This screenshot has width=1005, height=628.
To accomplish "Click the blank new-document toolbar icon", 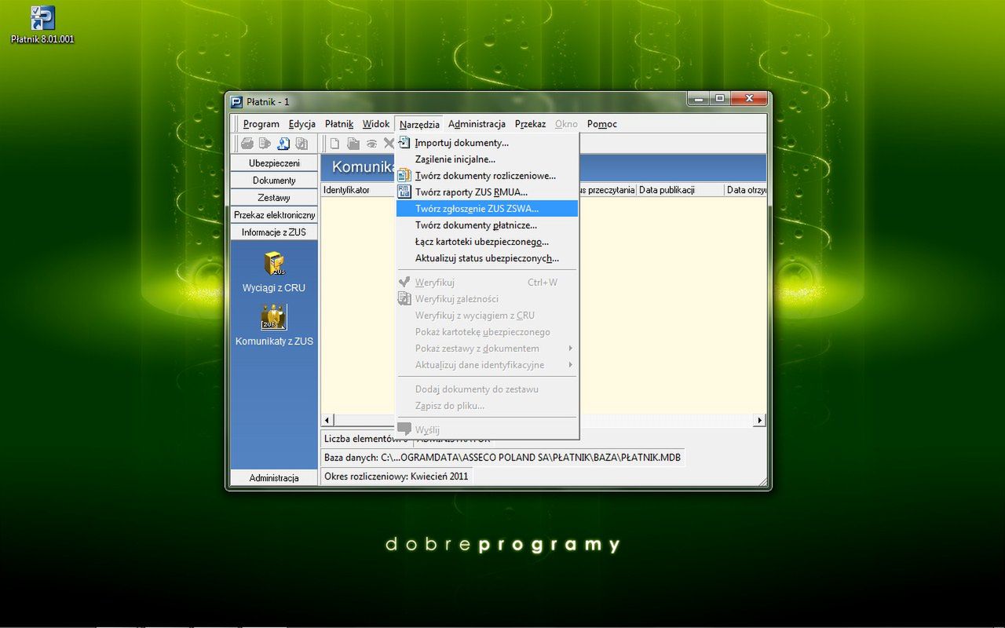I will 334,144.
